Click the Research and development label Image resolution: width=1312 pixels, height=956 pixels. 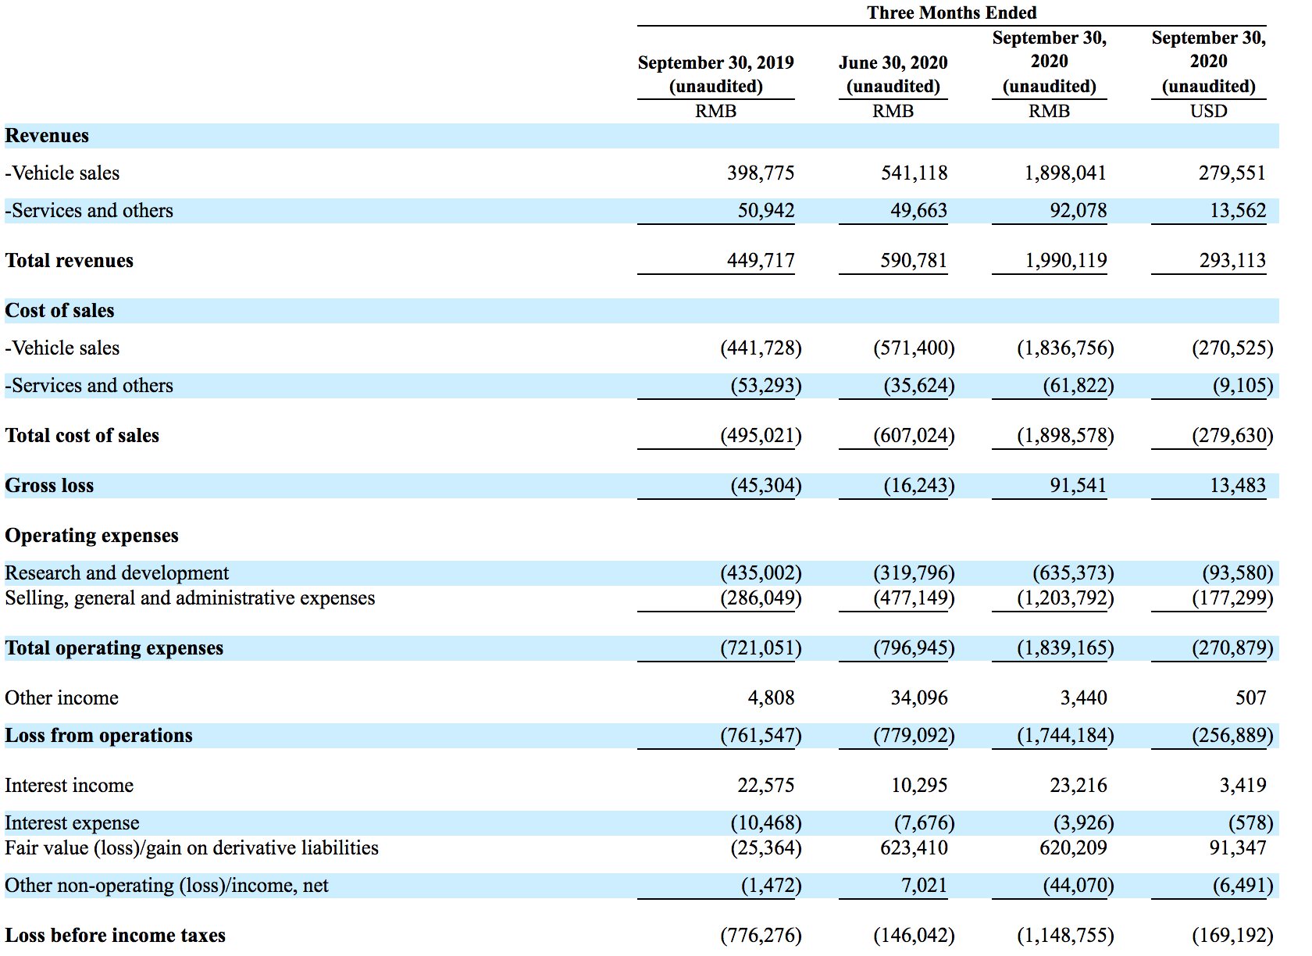pos(117,573)
